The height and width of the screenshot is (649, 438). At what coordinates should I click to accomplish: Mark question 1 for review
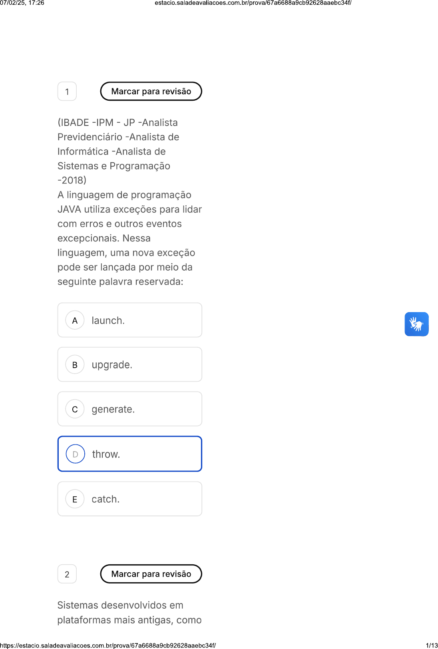tap(151, 92)
